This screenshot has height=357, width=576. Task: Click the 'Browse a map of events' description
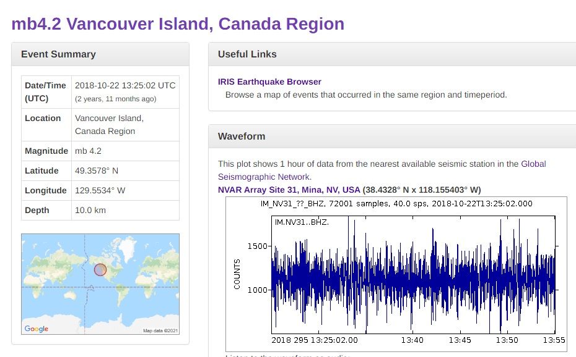[x=366, y=95]
